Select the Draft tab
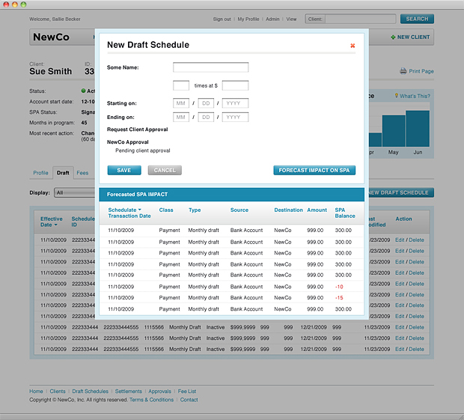The height and width of the screenshot is (420, 464). (x=63, y=173)
